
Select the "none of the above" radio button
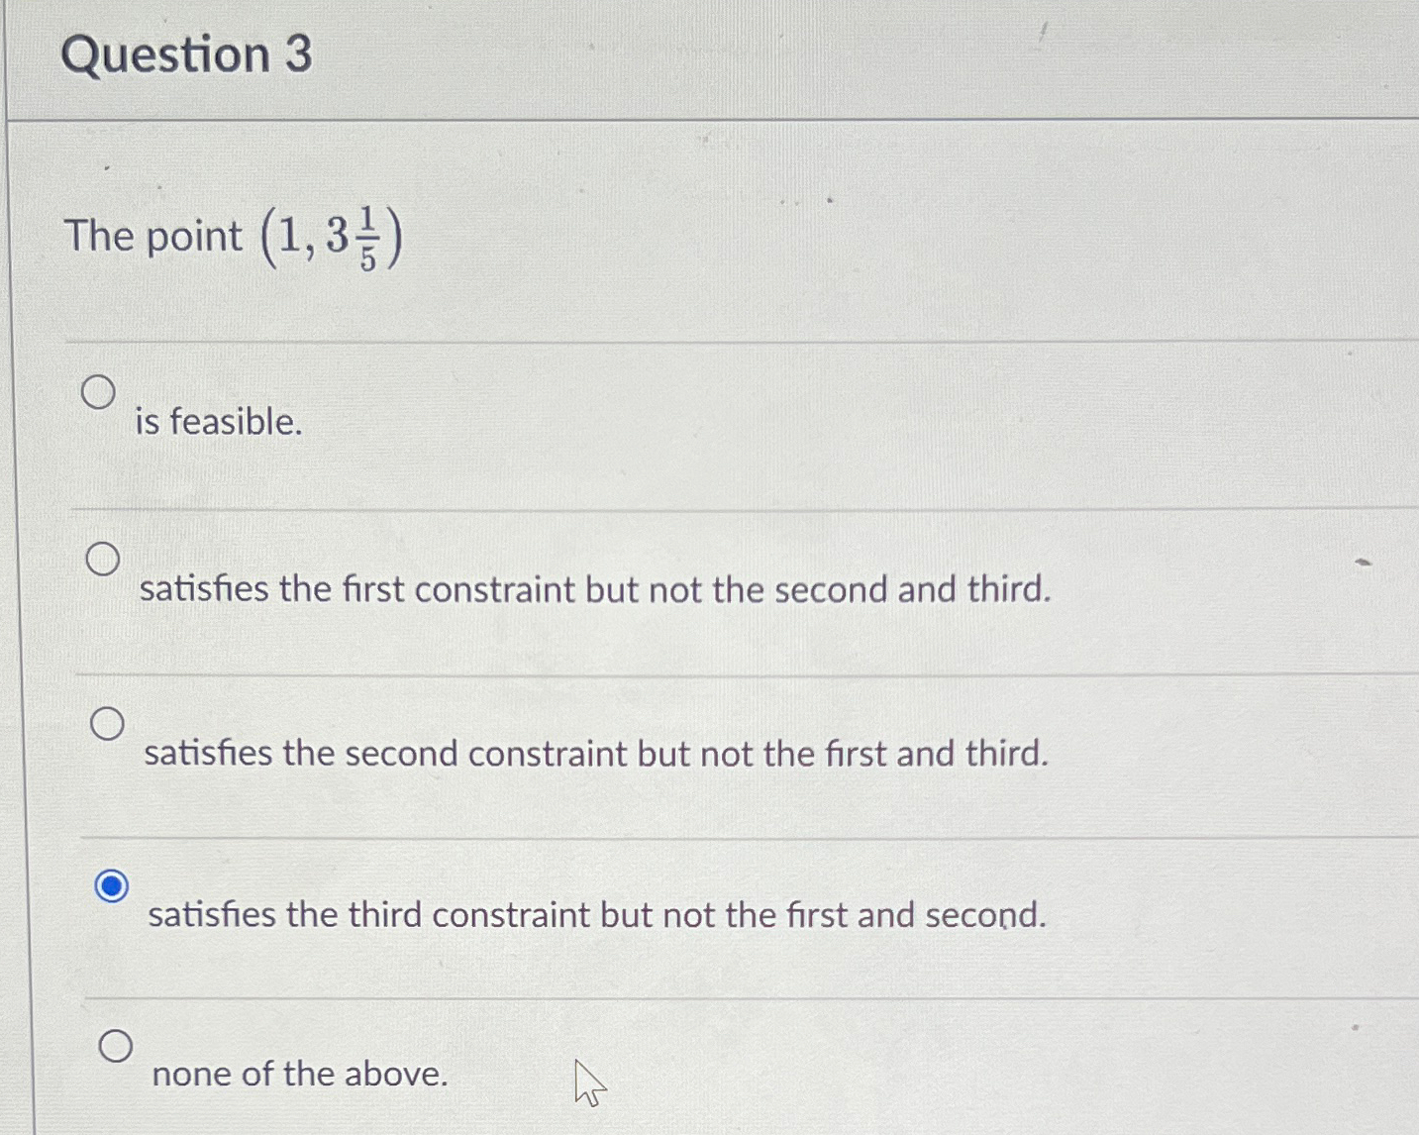tap(117, 1046)
